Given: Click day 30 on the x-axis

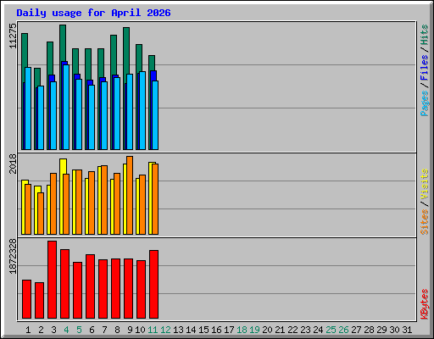Looking at the screenshot, I should pos(394,330).
